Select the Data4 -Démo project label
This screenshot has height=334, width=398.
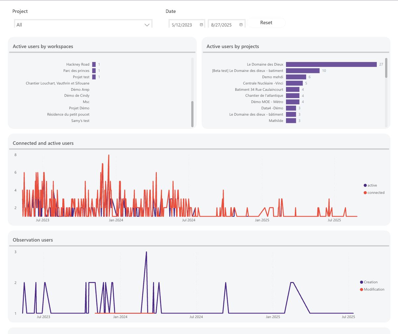pyautogui.click(x=272, y=108)
